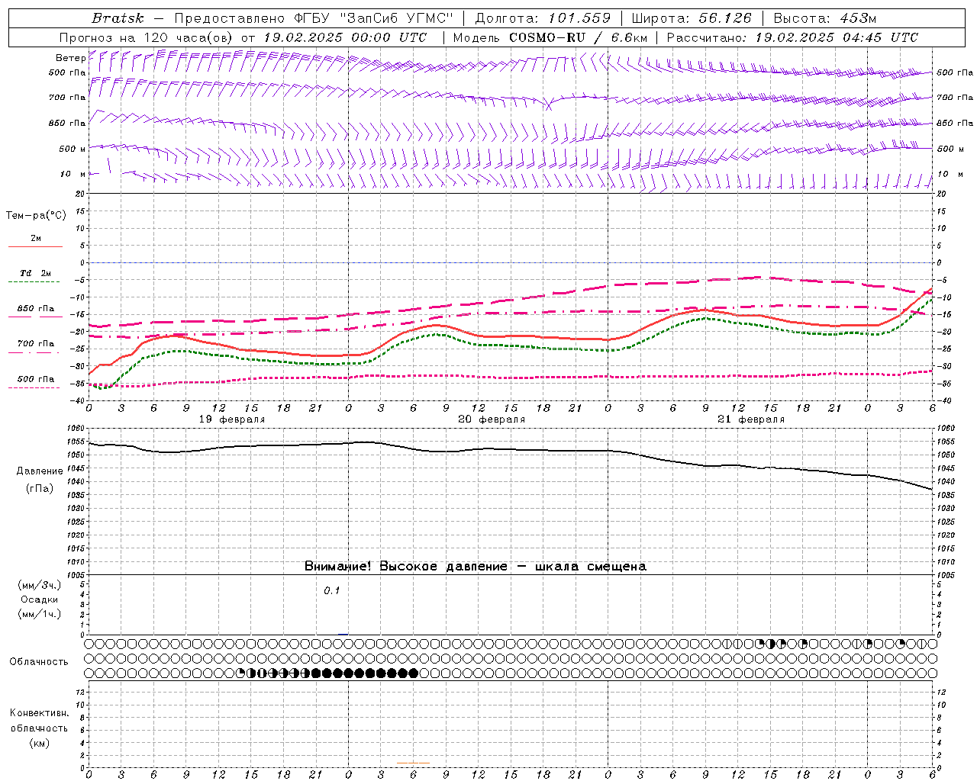Click the '0.1' precipitation amount value
Screen dimensions: 977x781
pyautogui.click(x=331, y=591)
